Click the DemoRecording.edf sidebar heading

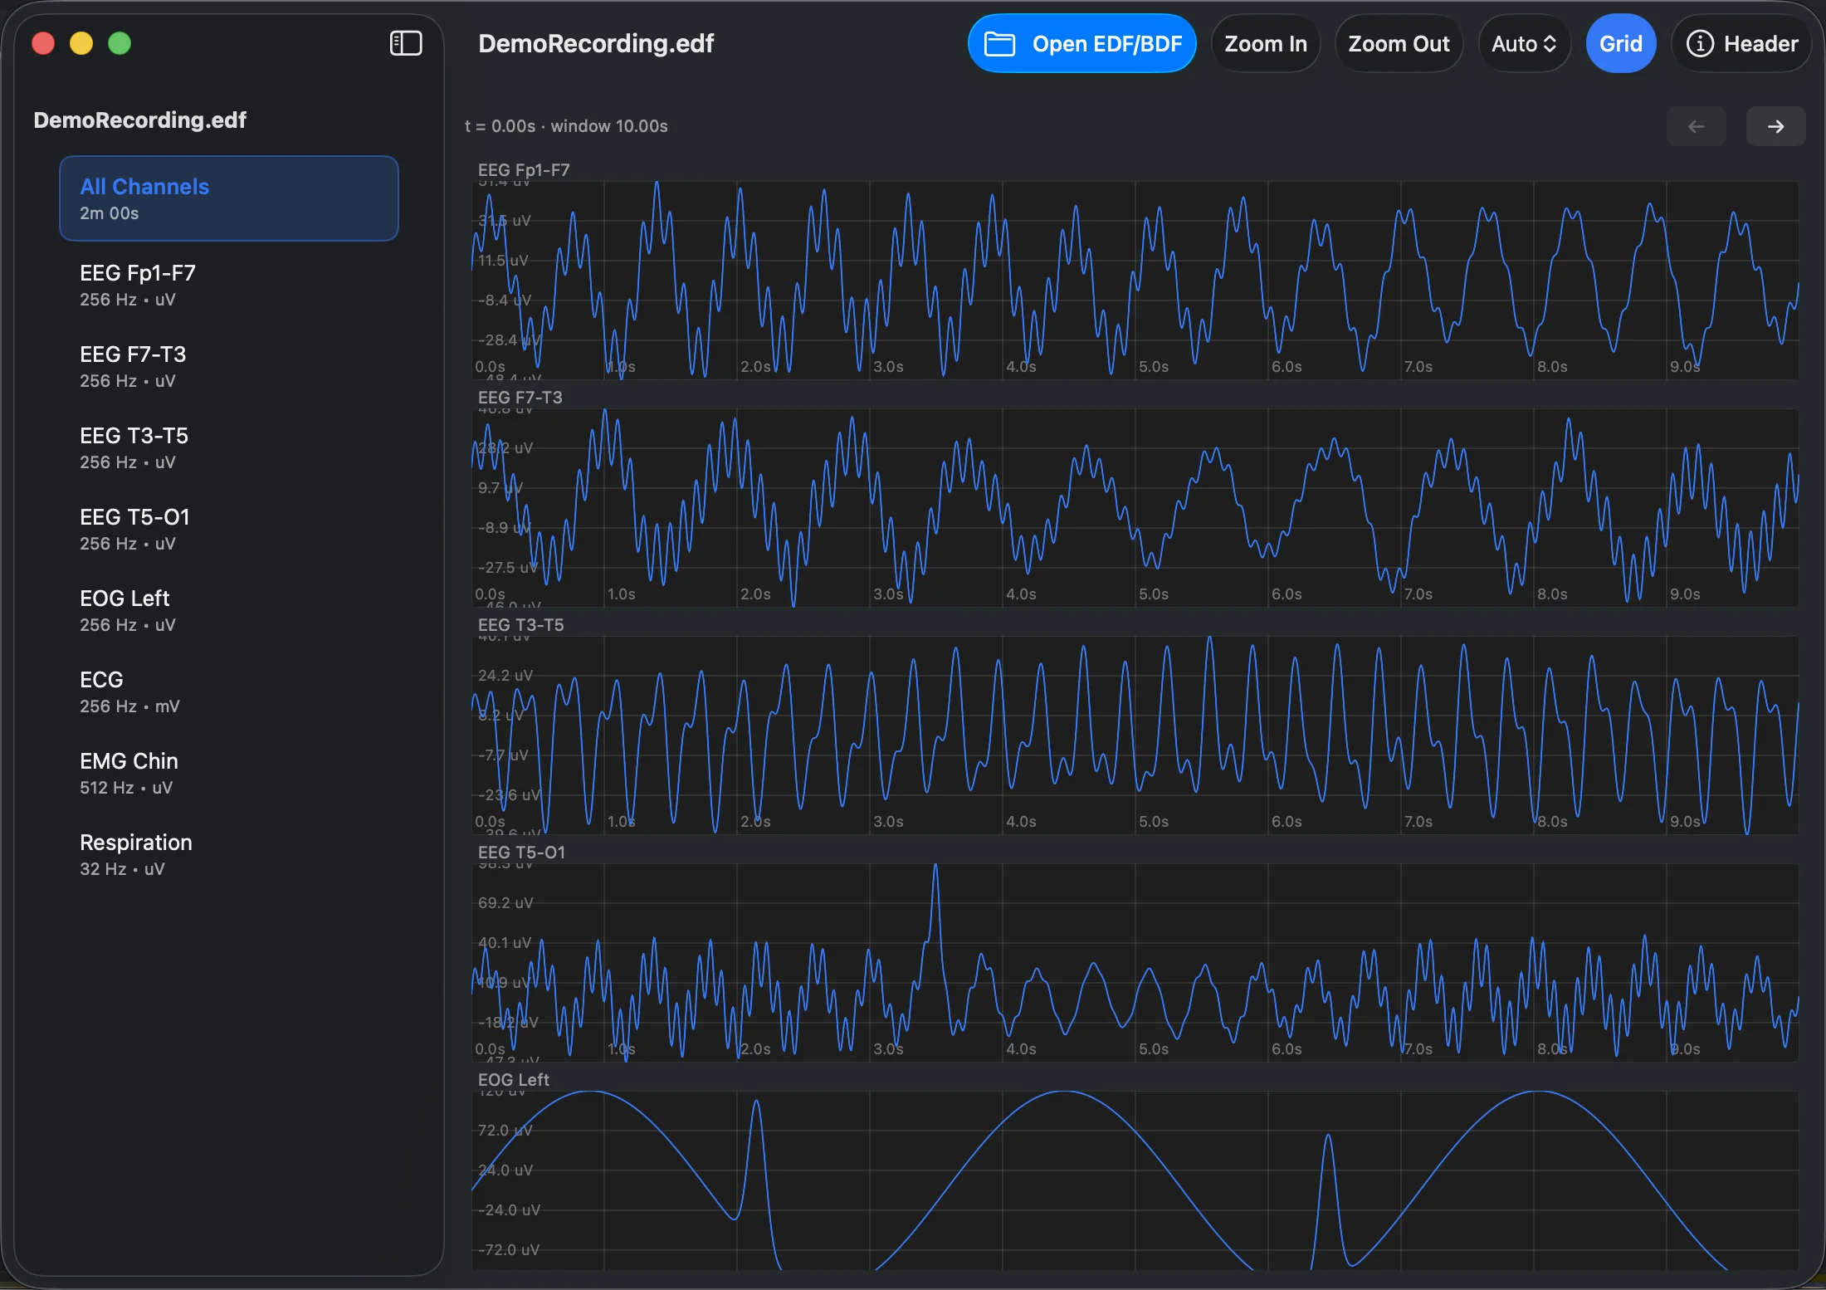pyautogui.click(x=139, y=120)
